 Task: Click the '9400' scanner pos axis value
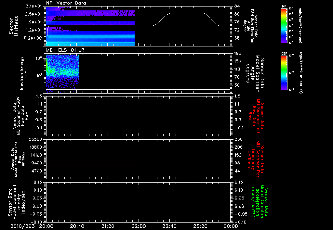point(37,163)
